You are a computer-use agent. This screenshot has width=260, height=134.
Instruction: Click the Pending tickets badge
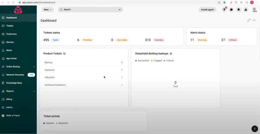[x=87, y=40]
